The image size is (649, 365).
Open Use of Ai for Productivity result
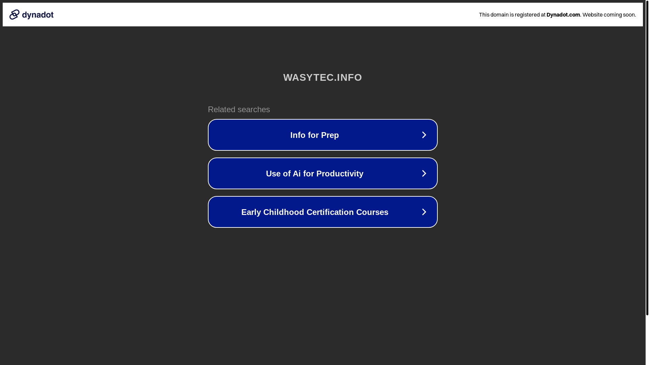[322, 173]
